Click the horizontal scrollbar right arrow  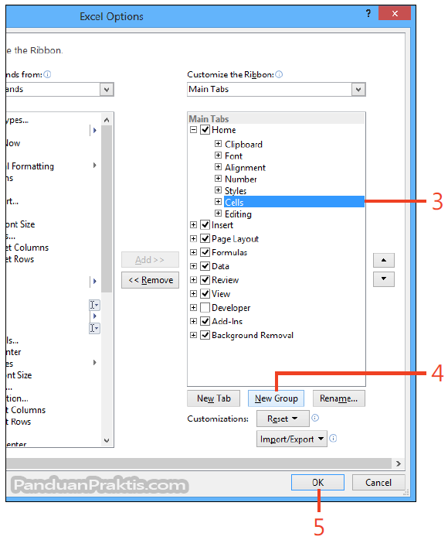tap(398, 463)
